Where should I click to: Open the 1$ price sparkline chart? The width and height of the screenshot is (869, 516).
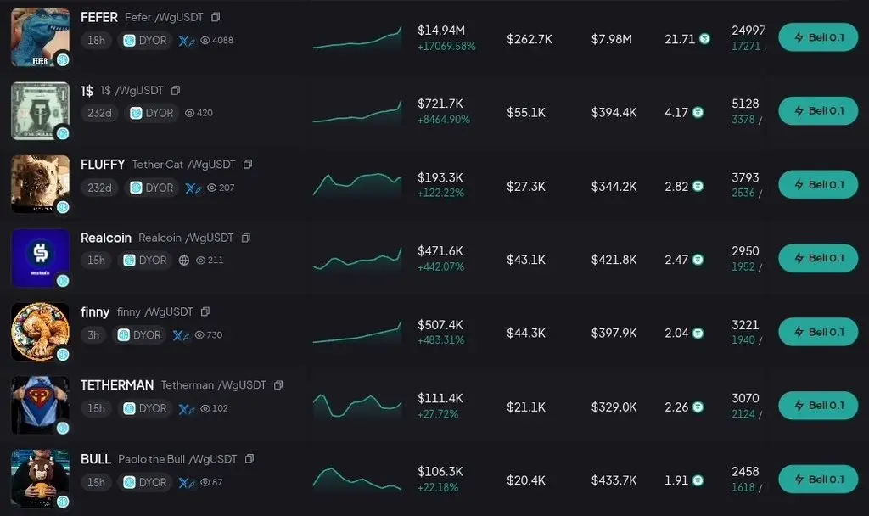point(357,111)
